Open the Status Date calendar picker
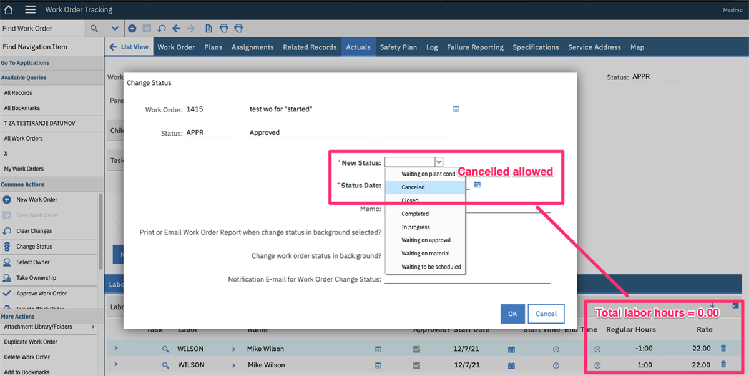This screenshot has width=749, height=376. click(477, 185)
